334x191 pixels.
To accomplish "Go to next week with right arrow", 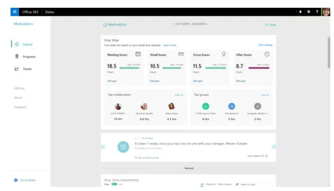I will (207, 24).
